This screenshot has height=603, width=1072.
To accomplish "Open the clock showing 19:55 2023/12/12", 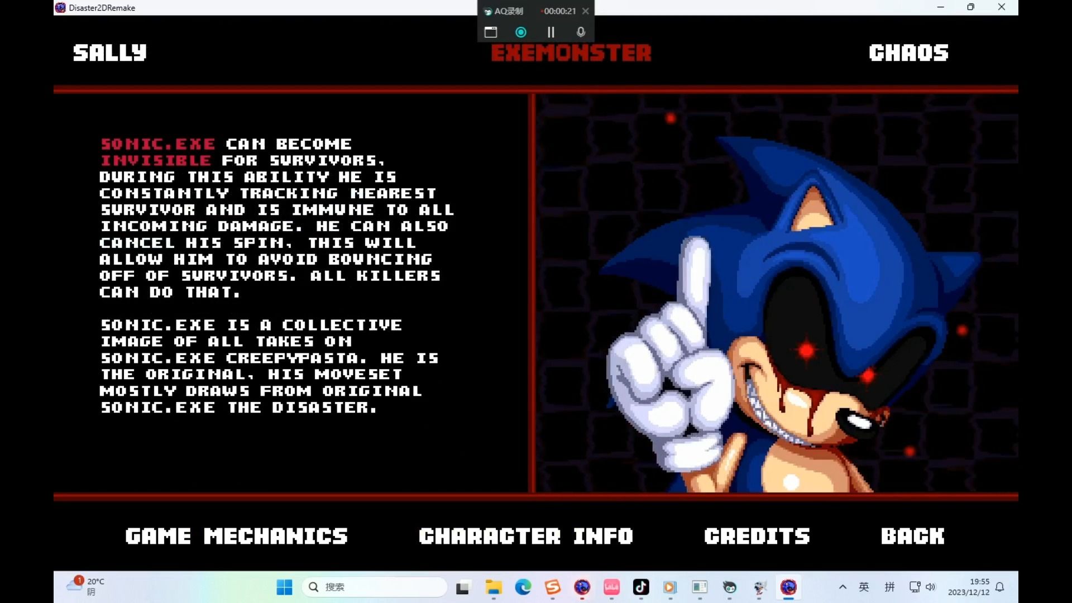I will (969, 587).
